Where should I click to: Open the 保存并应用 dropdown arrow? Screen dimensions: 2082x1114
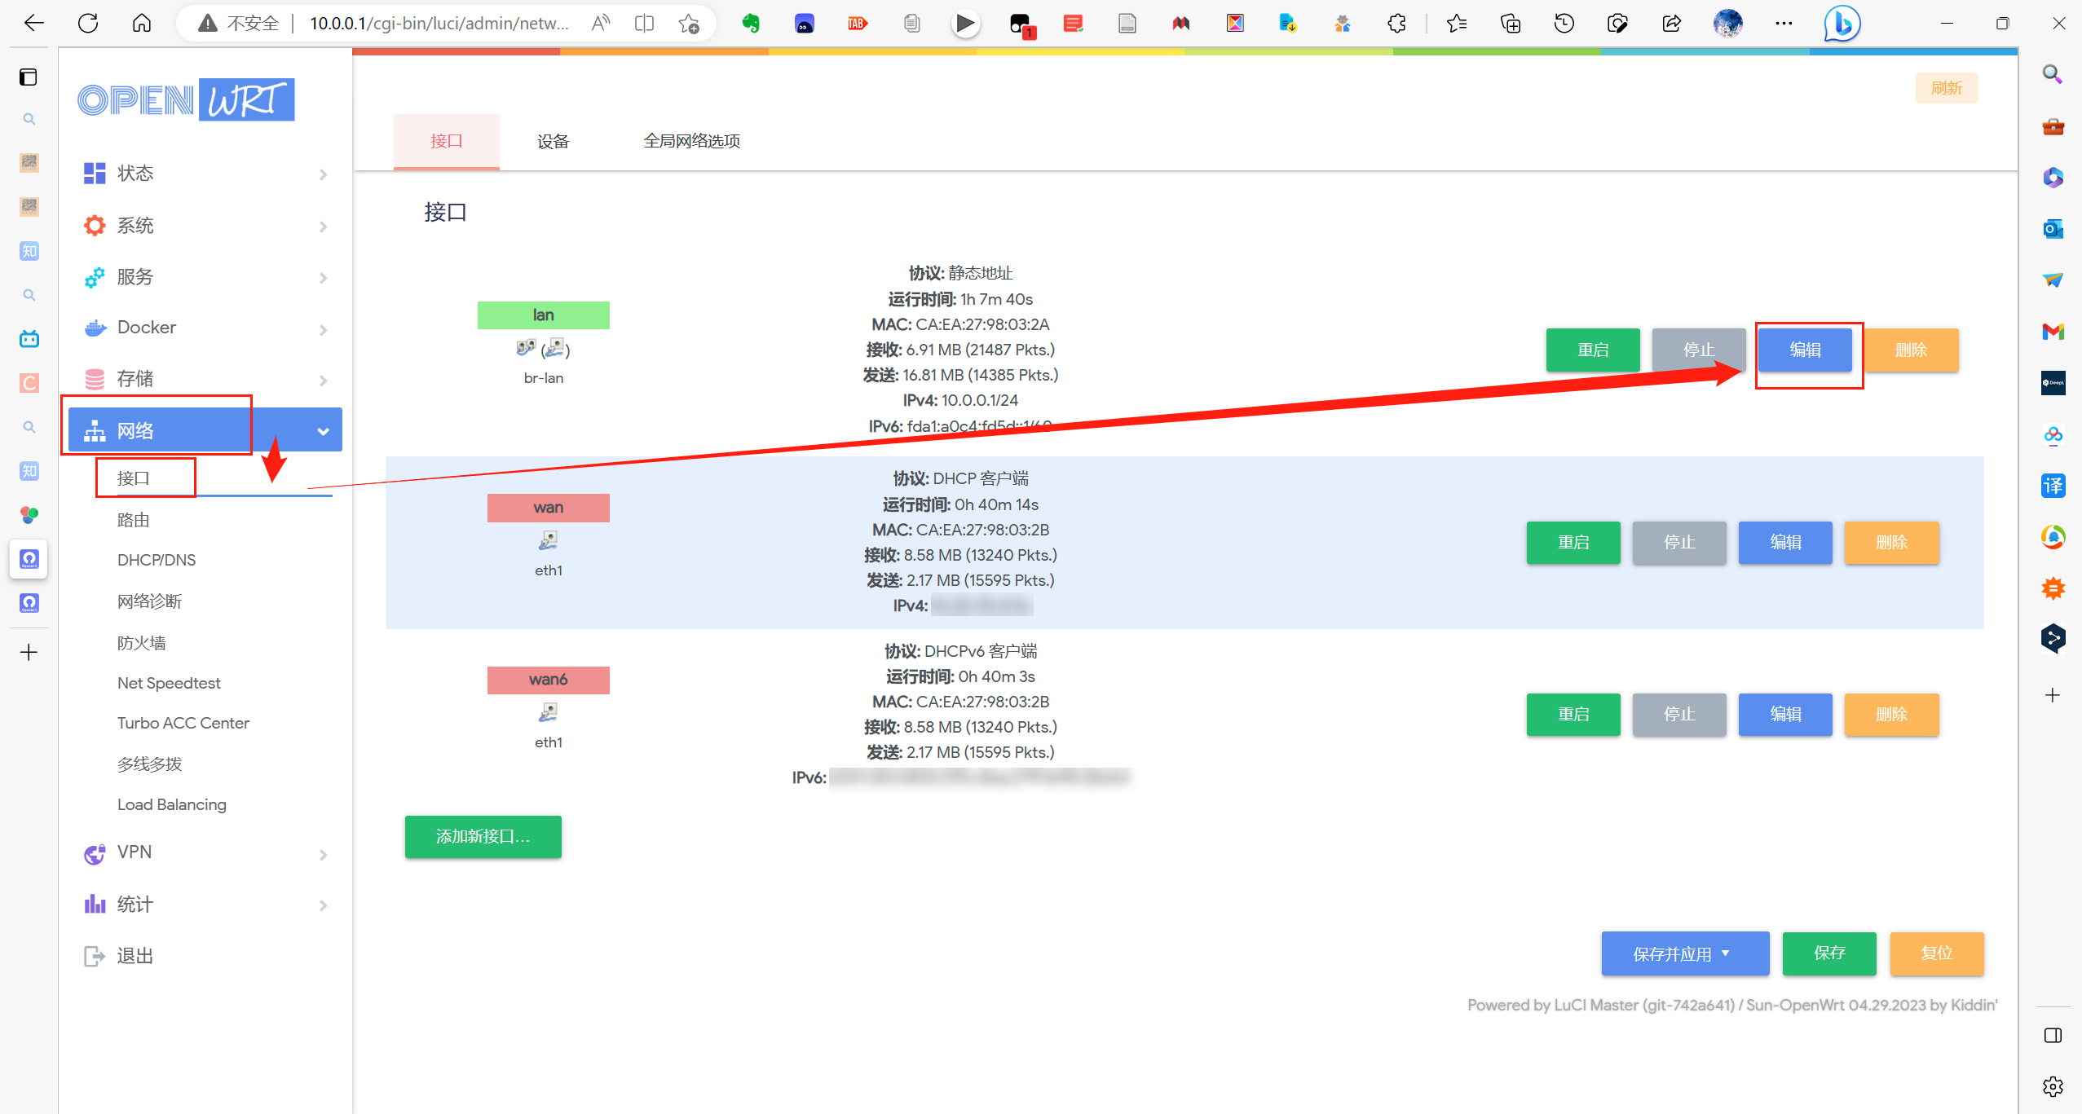(x=1726, y=953)
